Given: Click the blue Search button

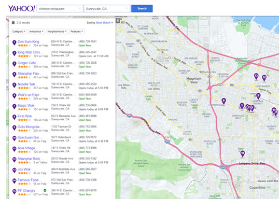Looking at the screenshot, I should [x=142, y=9].
